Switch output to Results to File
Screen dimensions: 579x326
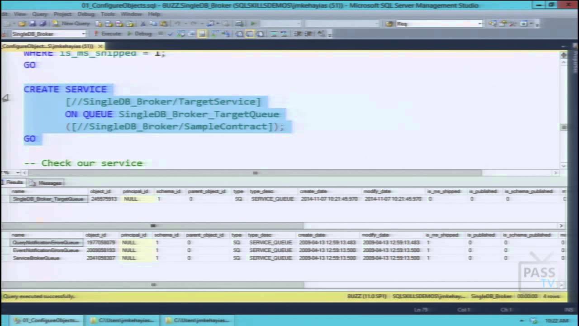coord(260,34)
